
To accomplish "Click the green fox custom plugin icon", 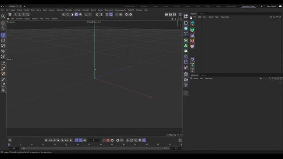I will click(192, 30).
